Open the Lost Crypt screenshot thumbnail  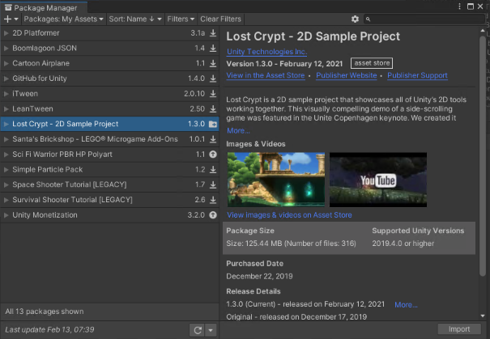(276, 180)
